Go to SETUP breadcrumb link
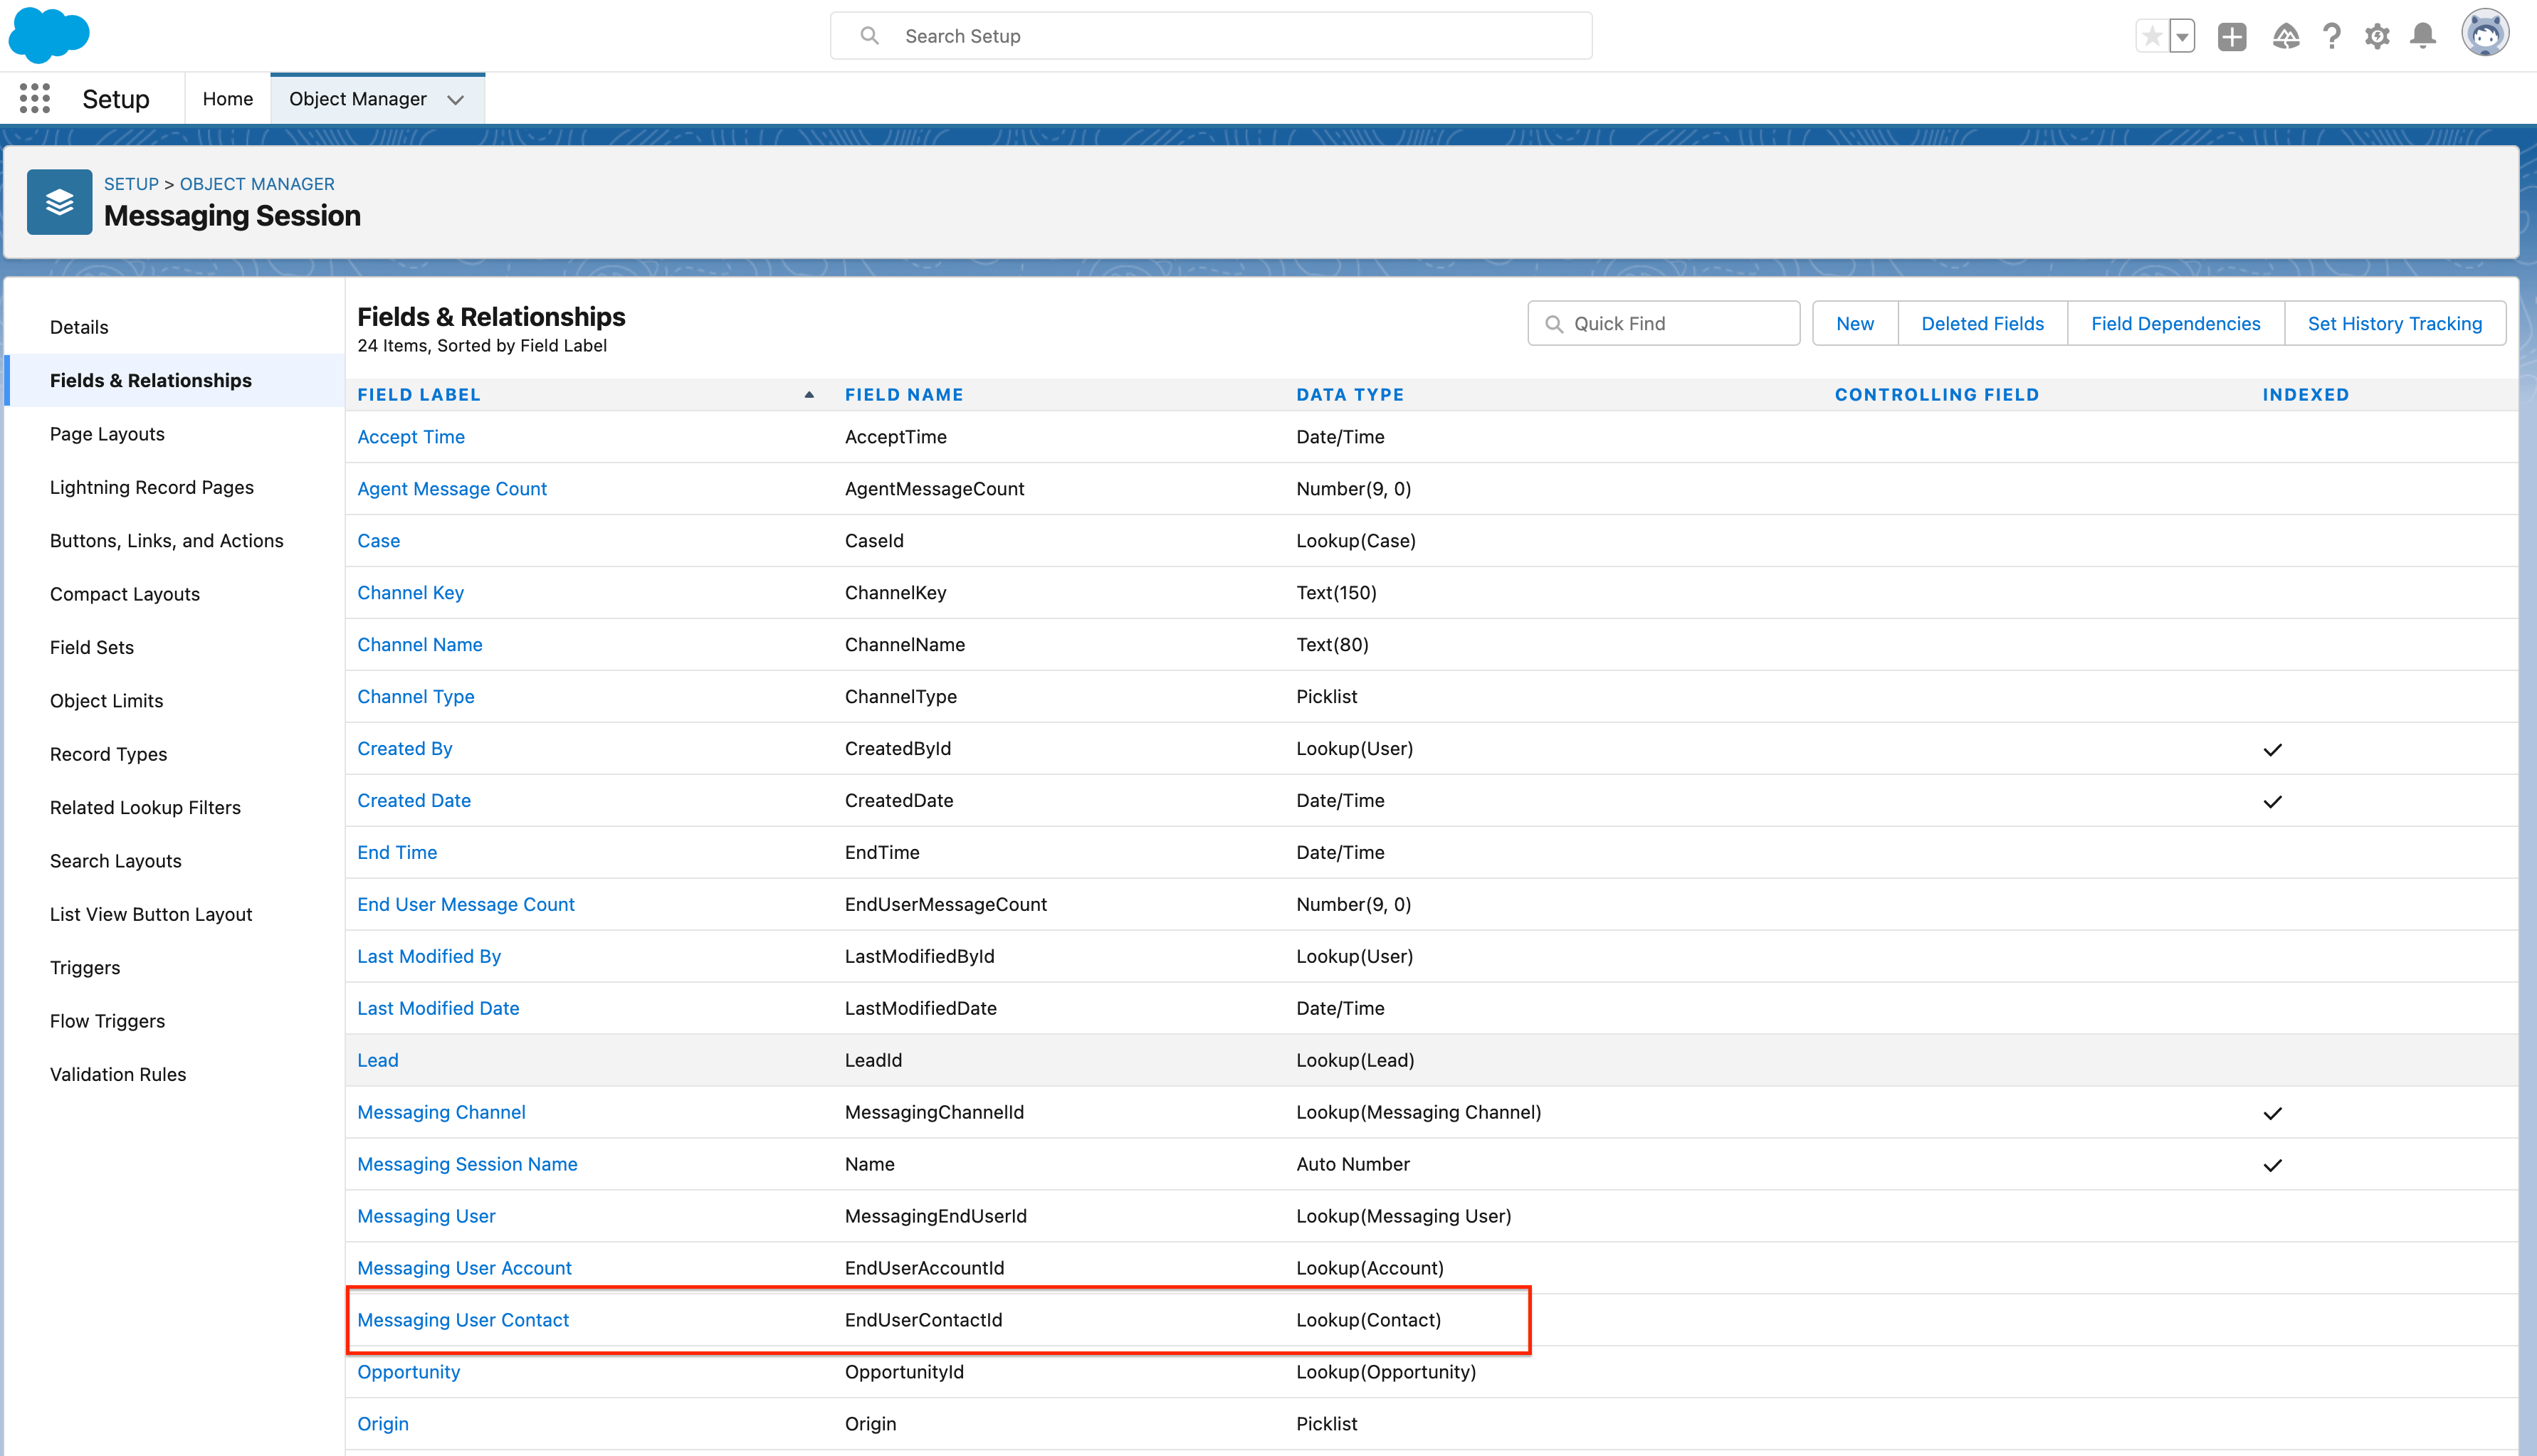This screenshot has width=2537, height=1456. click(x=131, y=184)
